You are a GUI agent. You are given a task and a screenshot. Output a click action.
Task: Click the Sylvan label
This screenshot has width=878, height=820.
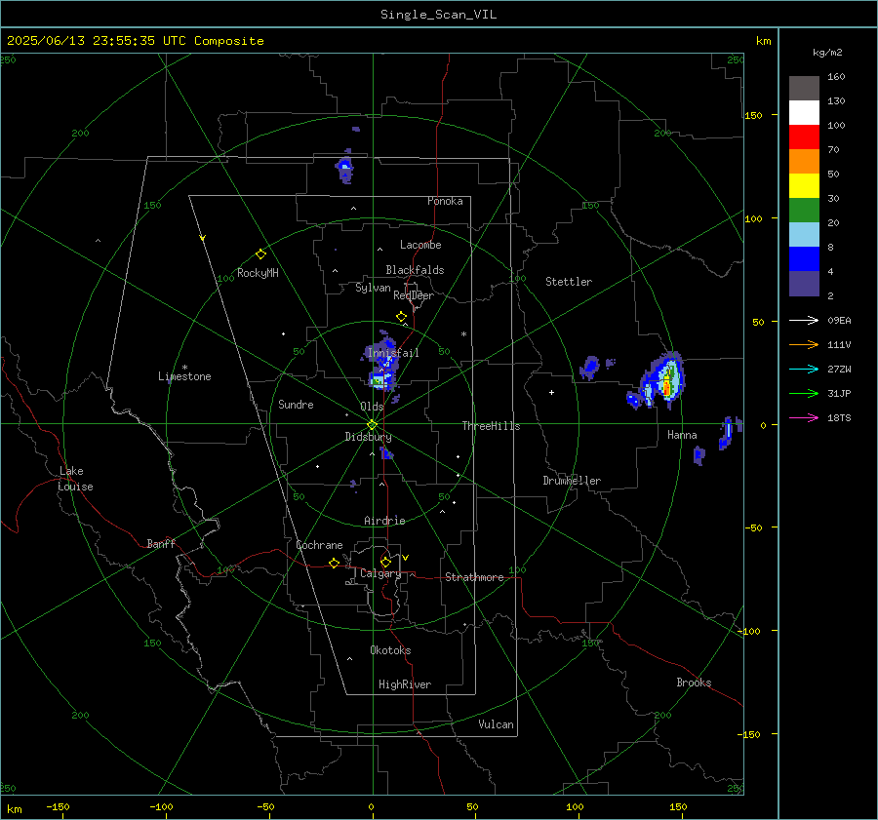373,288
